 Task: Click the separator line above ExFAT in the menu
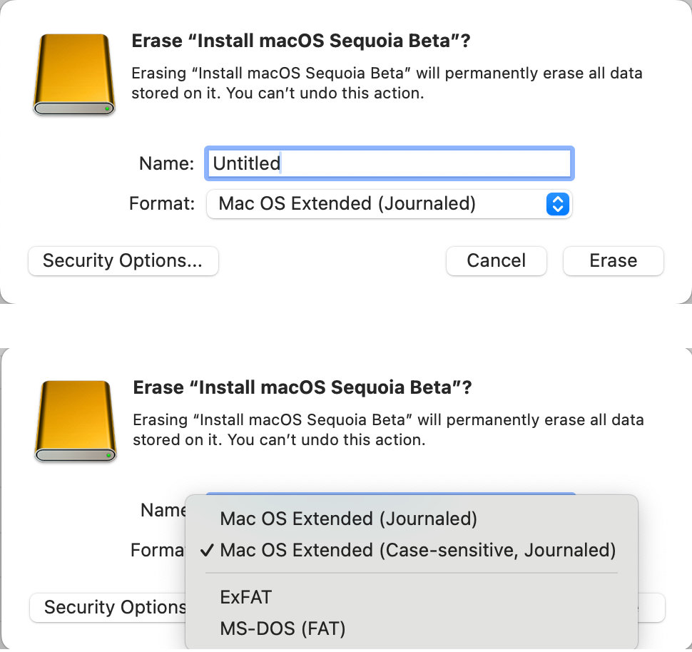411,573
